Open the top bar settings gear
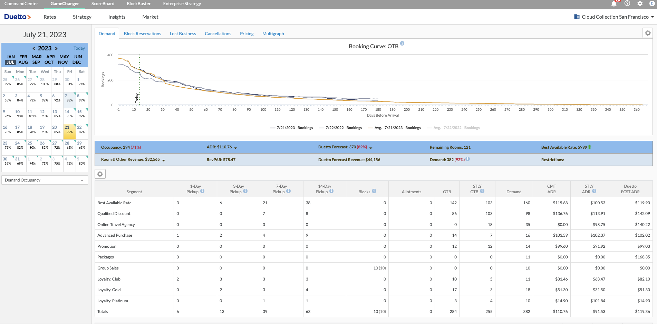 (640, 3)
